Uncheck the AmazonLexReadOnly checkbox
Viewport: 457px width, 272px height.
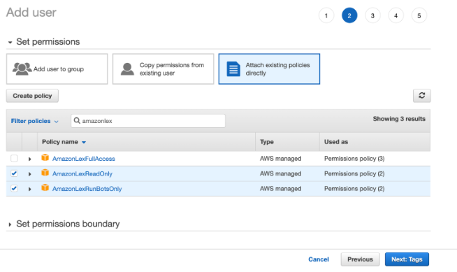click(x=14, y=173)
